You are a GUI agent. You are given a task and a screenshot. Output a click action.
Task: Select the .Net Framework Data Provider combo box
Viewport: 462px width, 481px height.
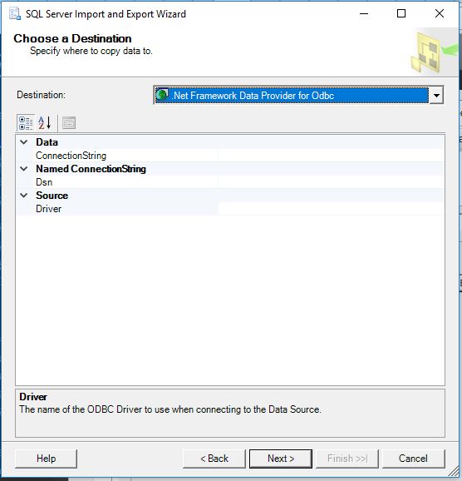coord(298,95)
